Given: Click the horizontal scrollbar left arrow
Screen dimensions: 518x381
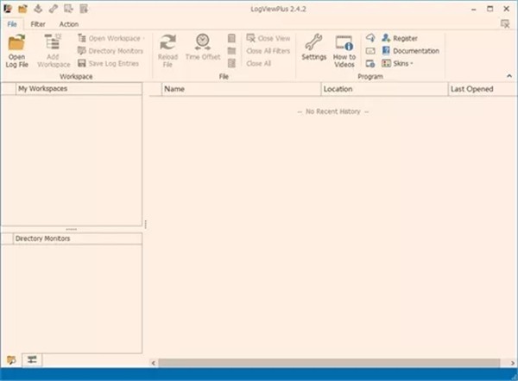Looking at the screenshot, I should [154, 363].
